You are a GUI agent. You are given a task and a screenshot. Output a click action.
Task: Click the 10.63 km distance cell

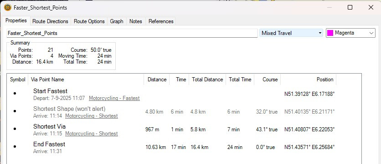click(156, 147)
